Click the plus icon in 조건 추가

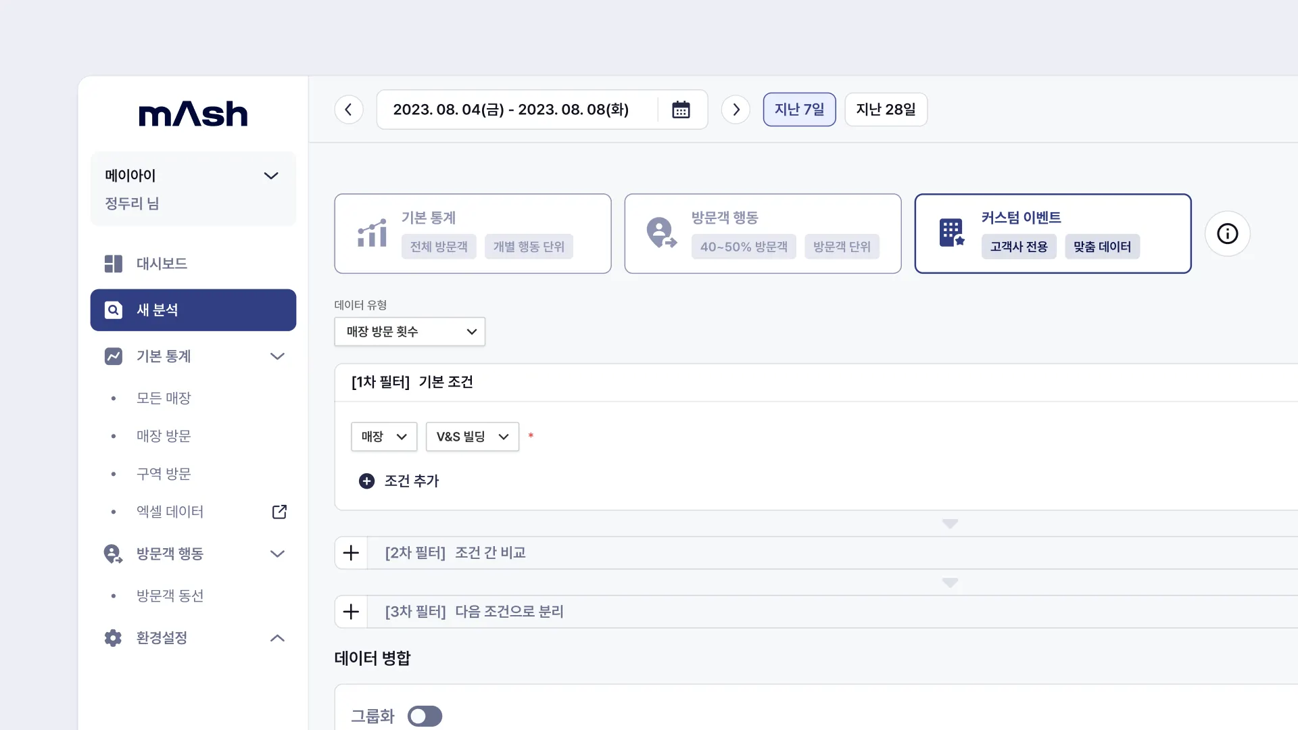pyautogui.click(x=366, y=481)
